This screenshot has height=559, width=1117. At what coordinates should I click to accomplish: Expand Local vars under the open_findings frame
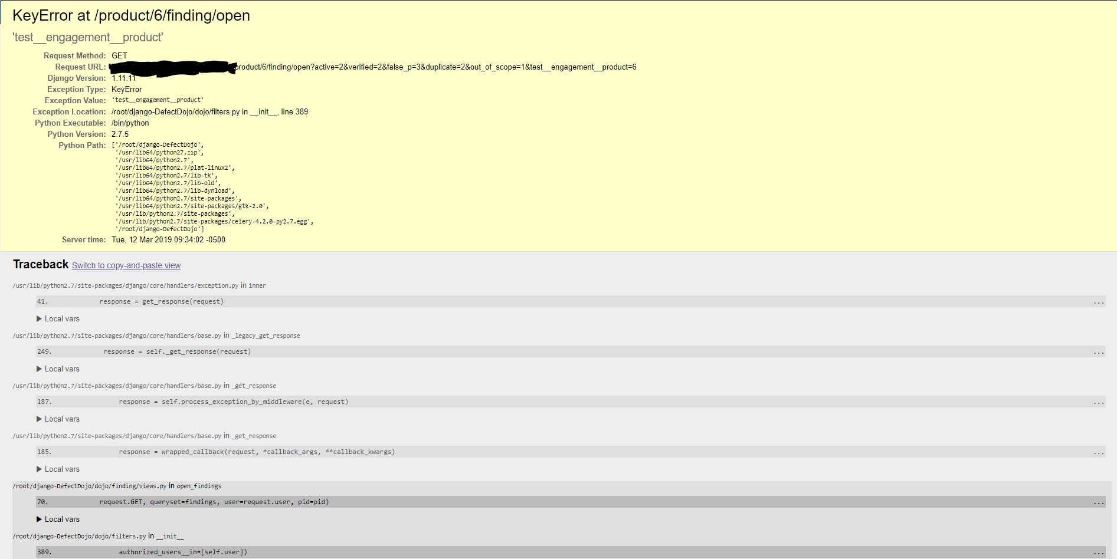pyautogui.click(x=58, y=519)
